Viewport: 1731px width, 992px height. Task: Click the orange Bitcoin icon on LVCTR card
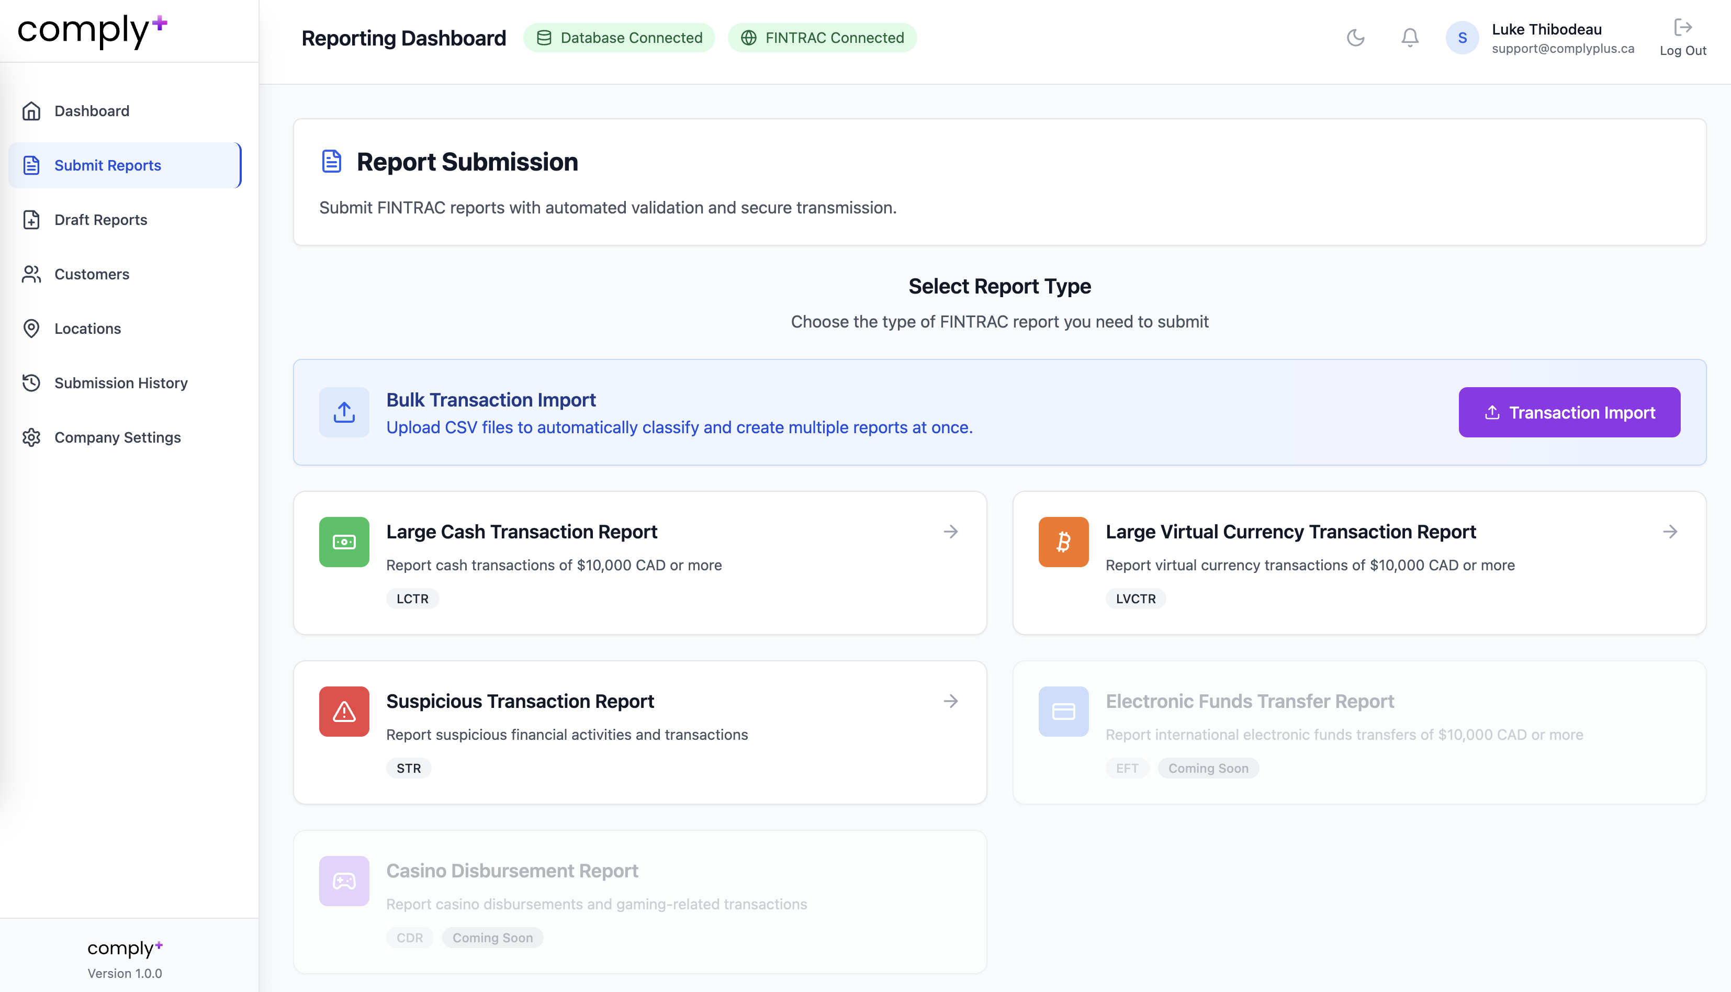pos(1063,542)
